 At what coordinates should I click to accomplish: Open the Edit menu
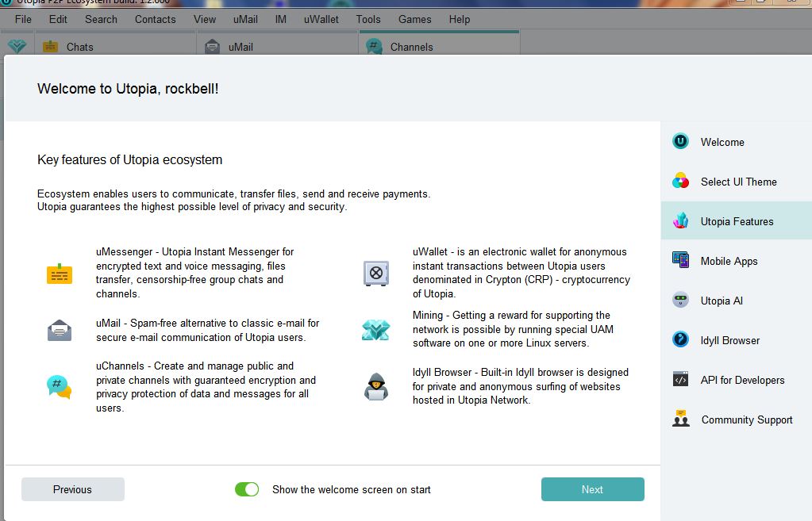pos(58,20)
